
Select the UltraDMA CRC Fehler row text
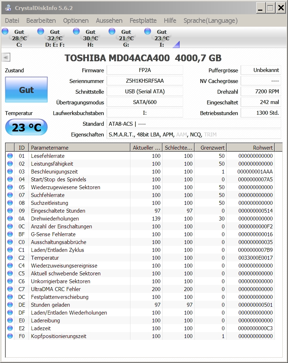(56, 289)
